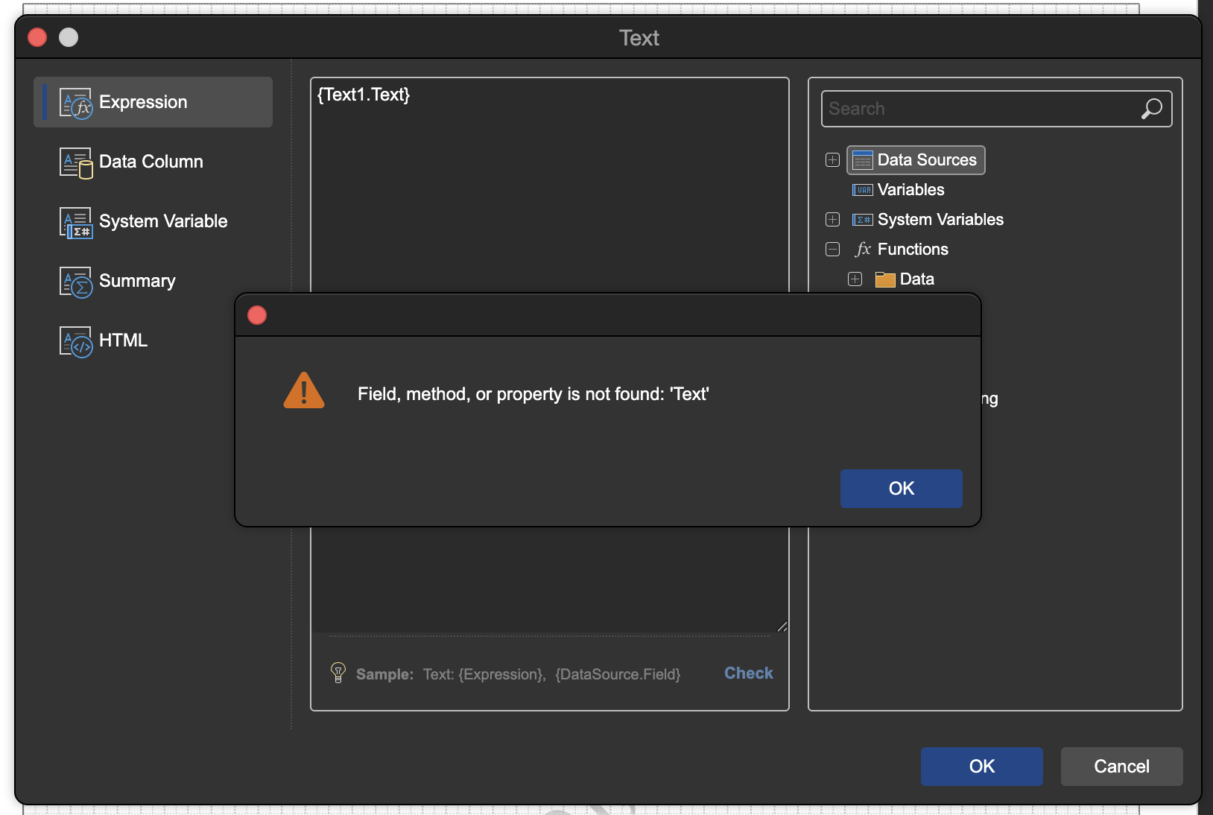Viewport: 1213px width, 815px height.
Task: Select the Data Sources label
Action: (927, 160)
